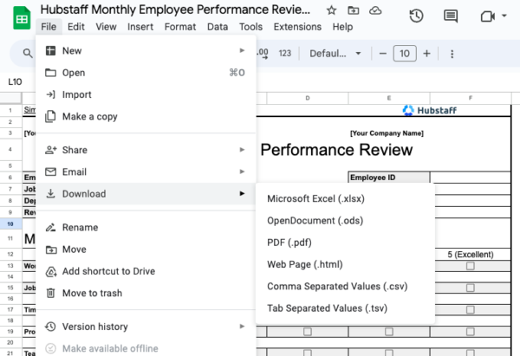Open the comments panel icon
520x356 pixels.
tap(451, 16)
